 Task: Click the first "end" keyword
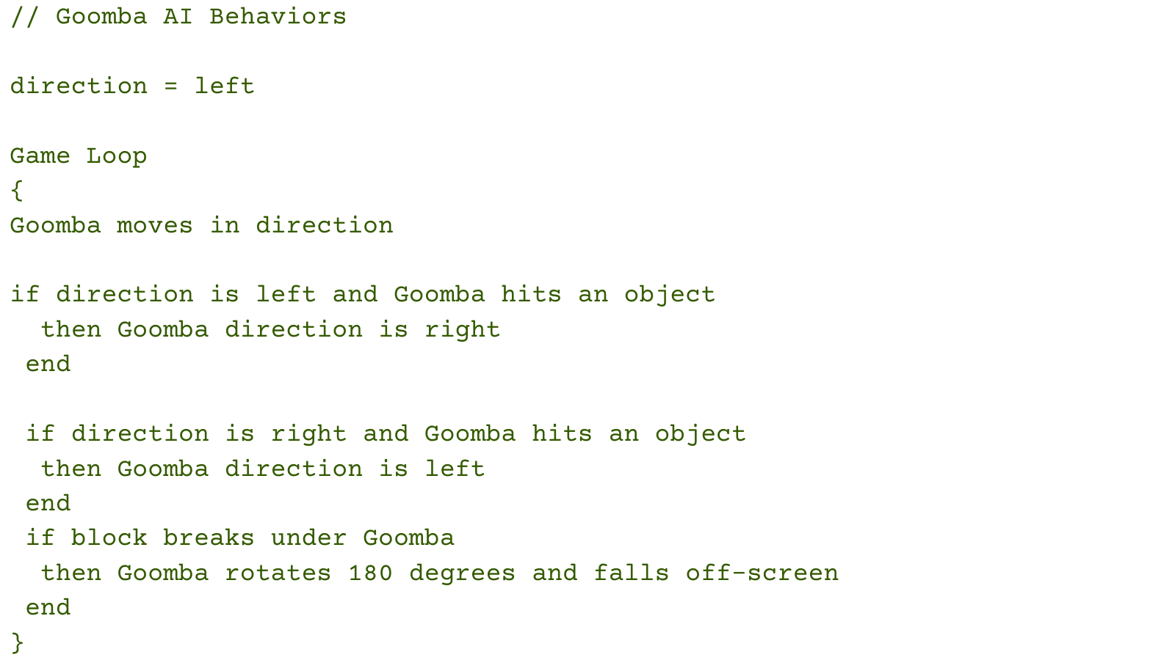pyautogui.click(x=48, y=364)
